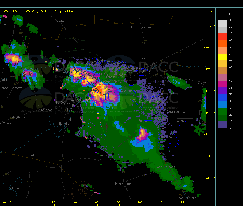Click the '2200m' elevation contour label
The width and height of the screenshot is (243, 206).
coord(72,194)
